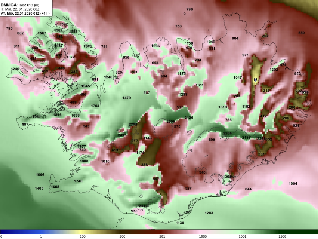
Task: Select the map value 699
Action: [212, 140]
